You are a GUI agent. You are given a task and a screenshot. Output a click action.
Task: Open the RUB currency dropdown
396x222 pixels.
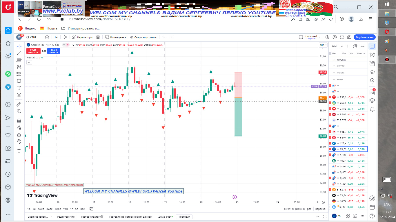[323, 45]
